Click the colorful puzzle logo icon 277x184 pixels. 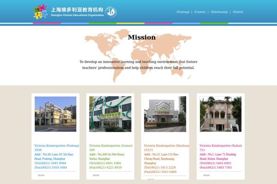tap(41, 11)
